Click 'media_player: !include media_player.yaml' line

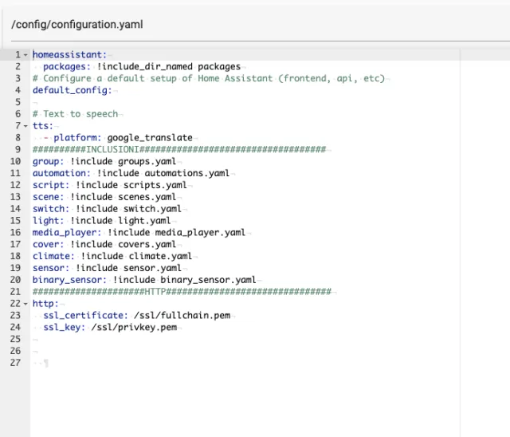point(139,233)
